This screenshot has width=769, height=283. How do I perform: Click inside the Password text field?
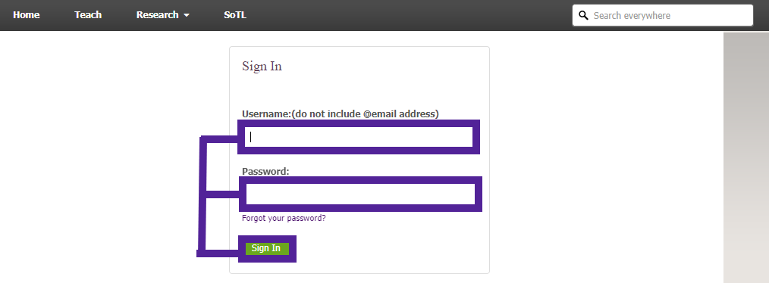[360, 194]
